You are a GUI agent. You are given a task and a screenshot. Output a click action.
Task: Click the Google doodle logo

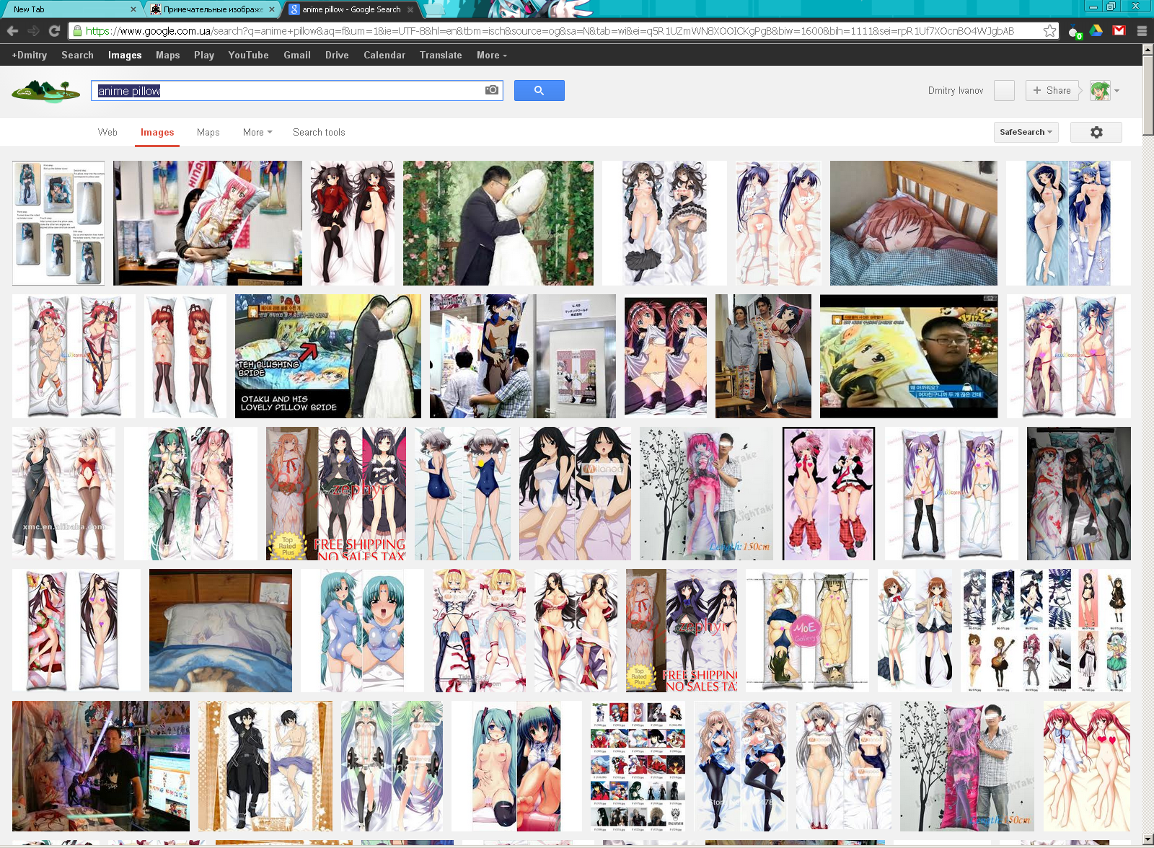tap(45, 91)
